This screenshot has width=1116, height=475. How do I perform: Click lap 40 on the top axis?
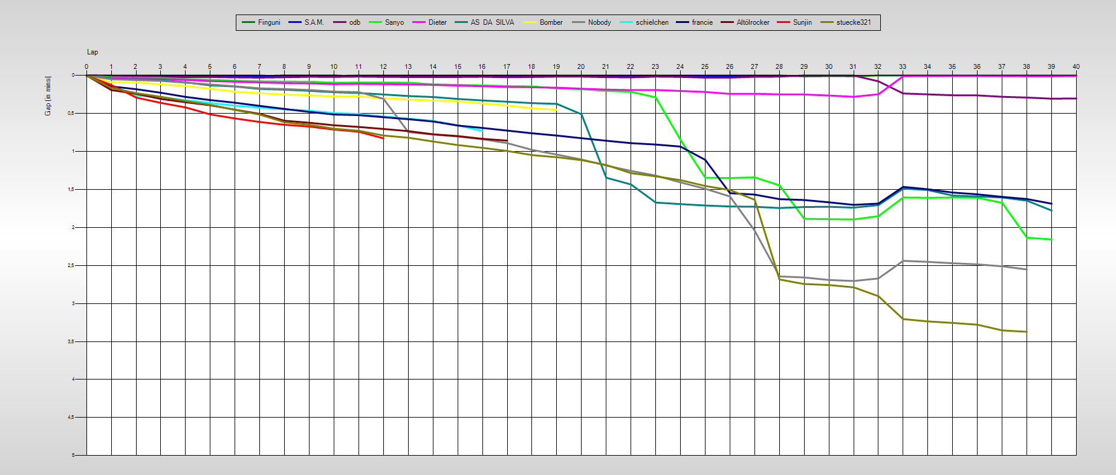click(x=1075, y=66)
